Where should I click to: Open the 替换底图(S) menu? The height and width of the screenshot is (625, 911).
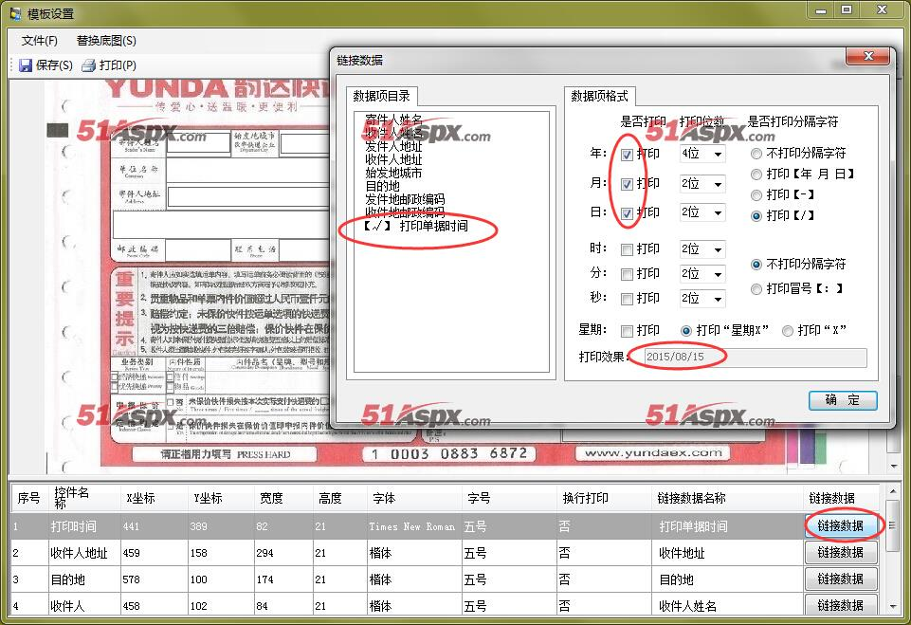tap(106, 40)
